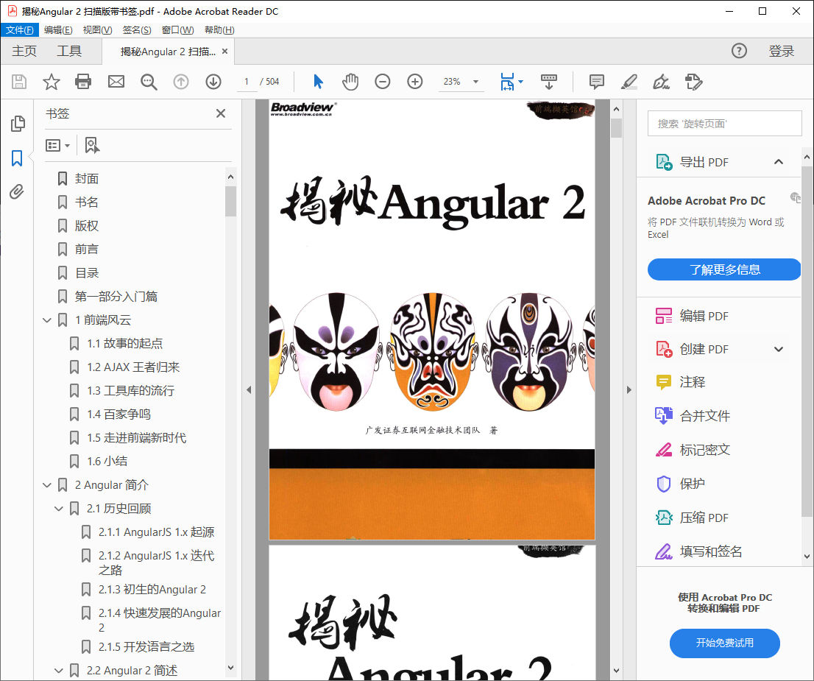814x681 pixels.
Task: Open the page thumbnails panel
Action: click(x=18, y=123)
